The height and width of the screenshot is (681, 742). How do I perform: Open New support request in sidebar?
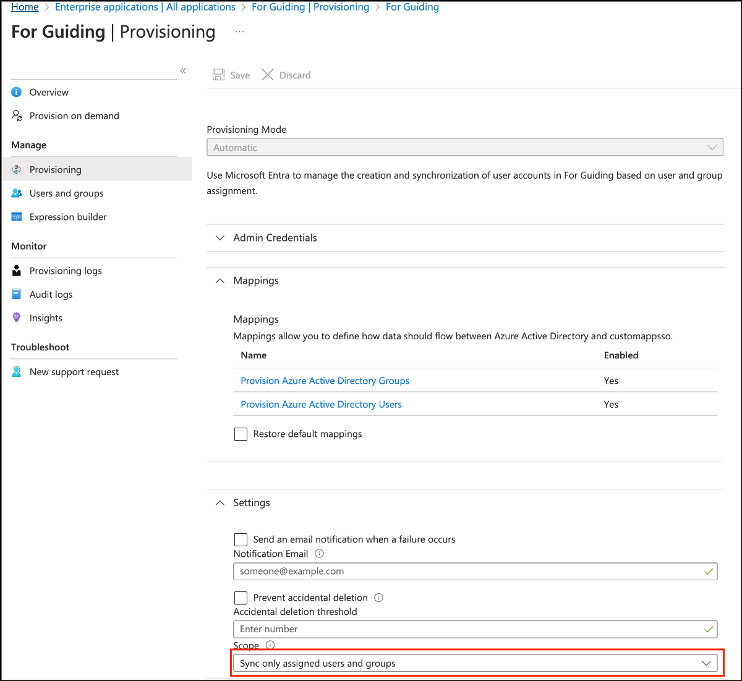(x=74, y=372)
